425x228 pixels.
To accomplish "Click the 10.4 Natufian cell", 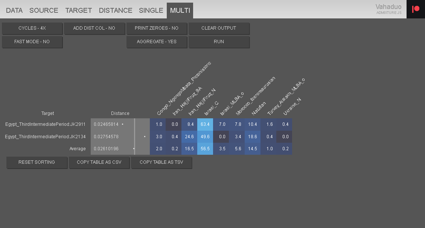I will point(253,124).
